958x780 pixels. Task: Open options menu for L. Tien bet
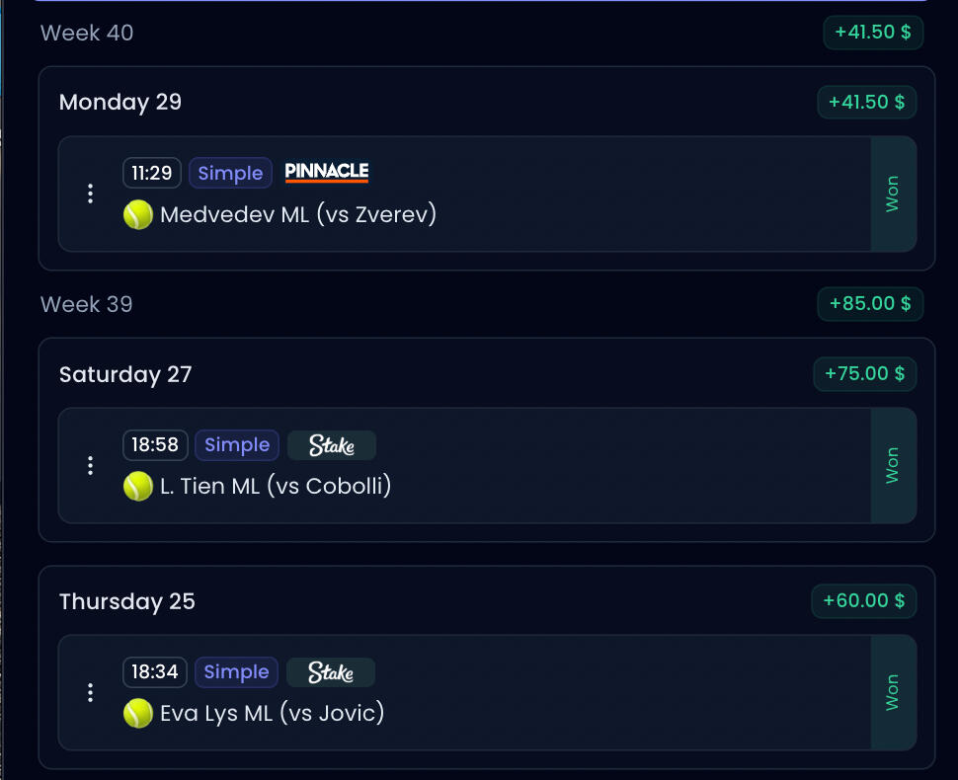(91, 465)
